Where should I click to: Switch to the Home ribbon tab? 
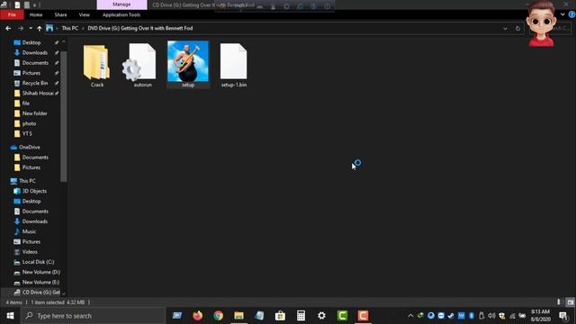(36, 14)
